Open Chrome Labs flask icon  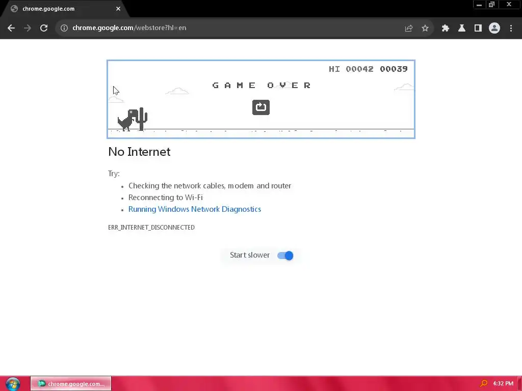[x=462, y=29]
